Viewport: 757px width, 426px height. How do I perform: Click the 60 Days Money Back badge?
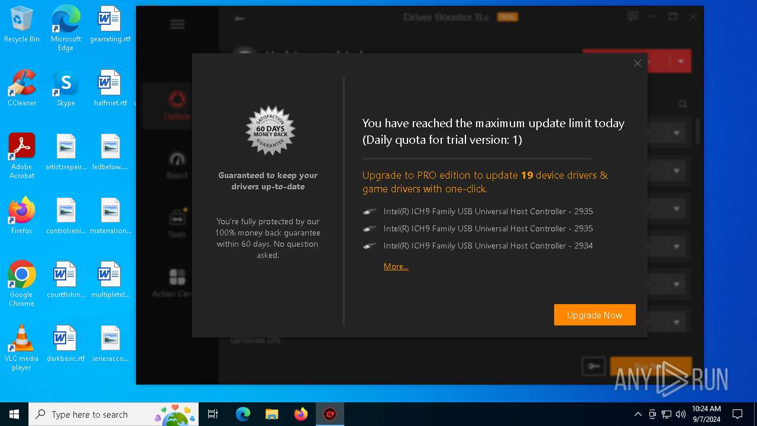(270, 130)
